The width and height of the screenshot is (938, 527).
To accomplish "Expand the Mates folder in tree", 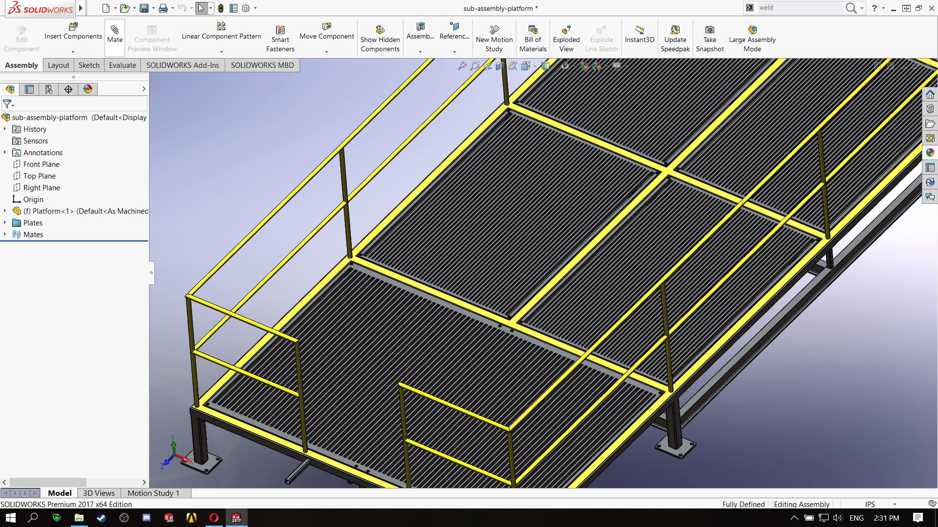I will (x=5, y=235).
